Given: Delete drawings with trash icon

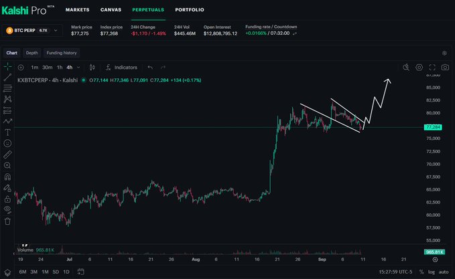Looking at the screenshot, I should click(x=7, y=221).
